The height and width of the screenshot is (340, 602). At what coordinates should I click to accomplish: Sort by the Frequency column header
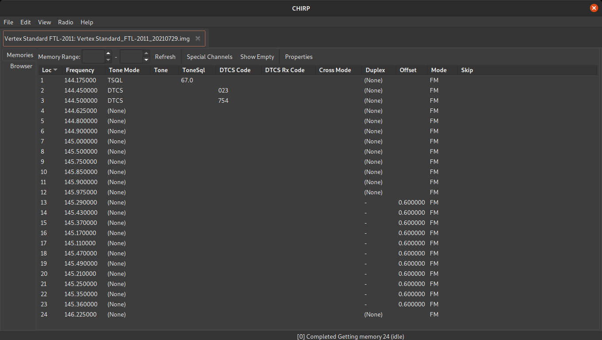click(x=84, y=70)
